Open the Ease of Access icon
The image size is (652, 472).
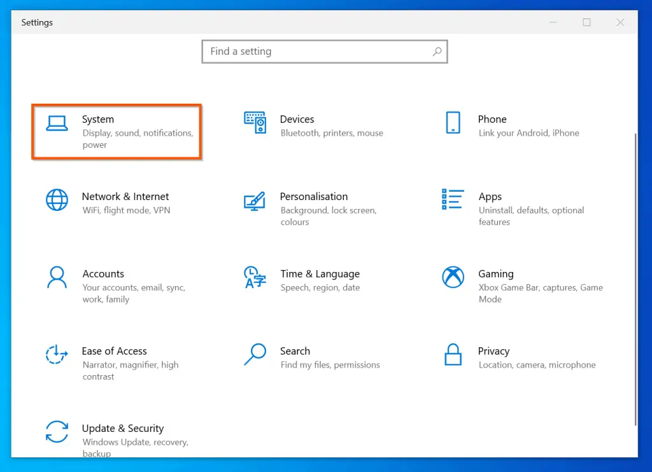tap(57, 354)
